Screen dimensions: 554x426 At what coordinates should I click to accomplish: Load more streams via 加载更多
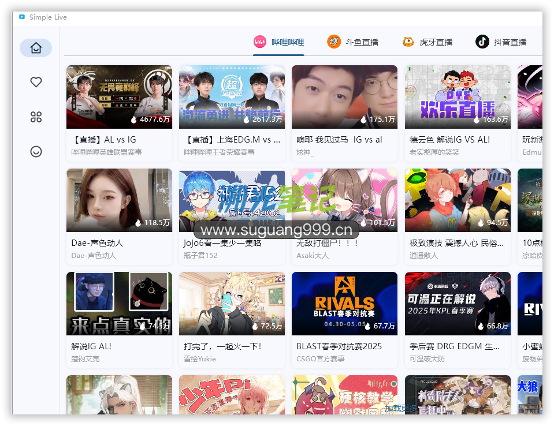(400, 408)
